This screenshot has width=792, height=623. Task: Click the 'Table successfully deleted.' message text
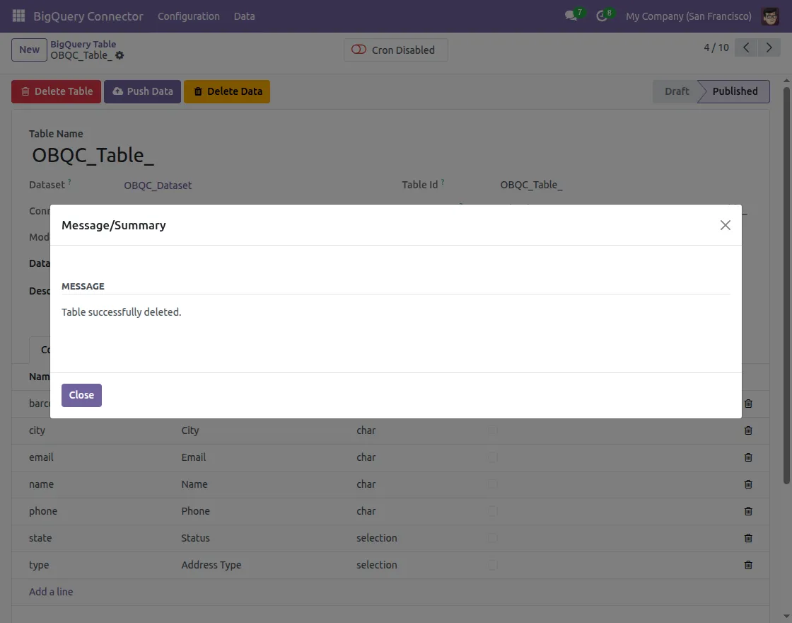click(121, 312)
